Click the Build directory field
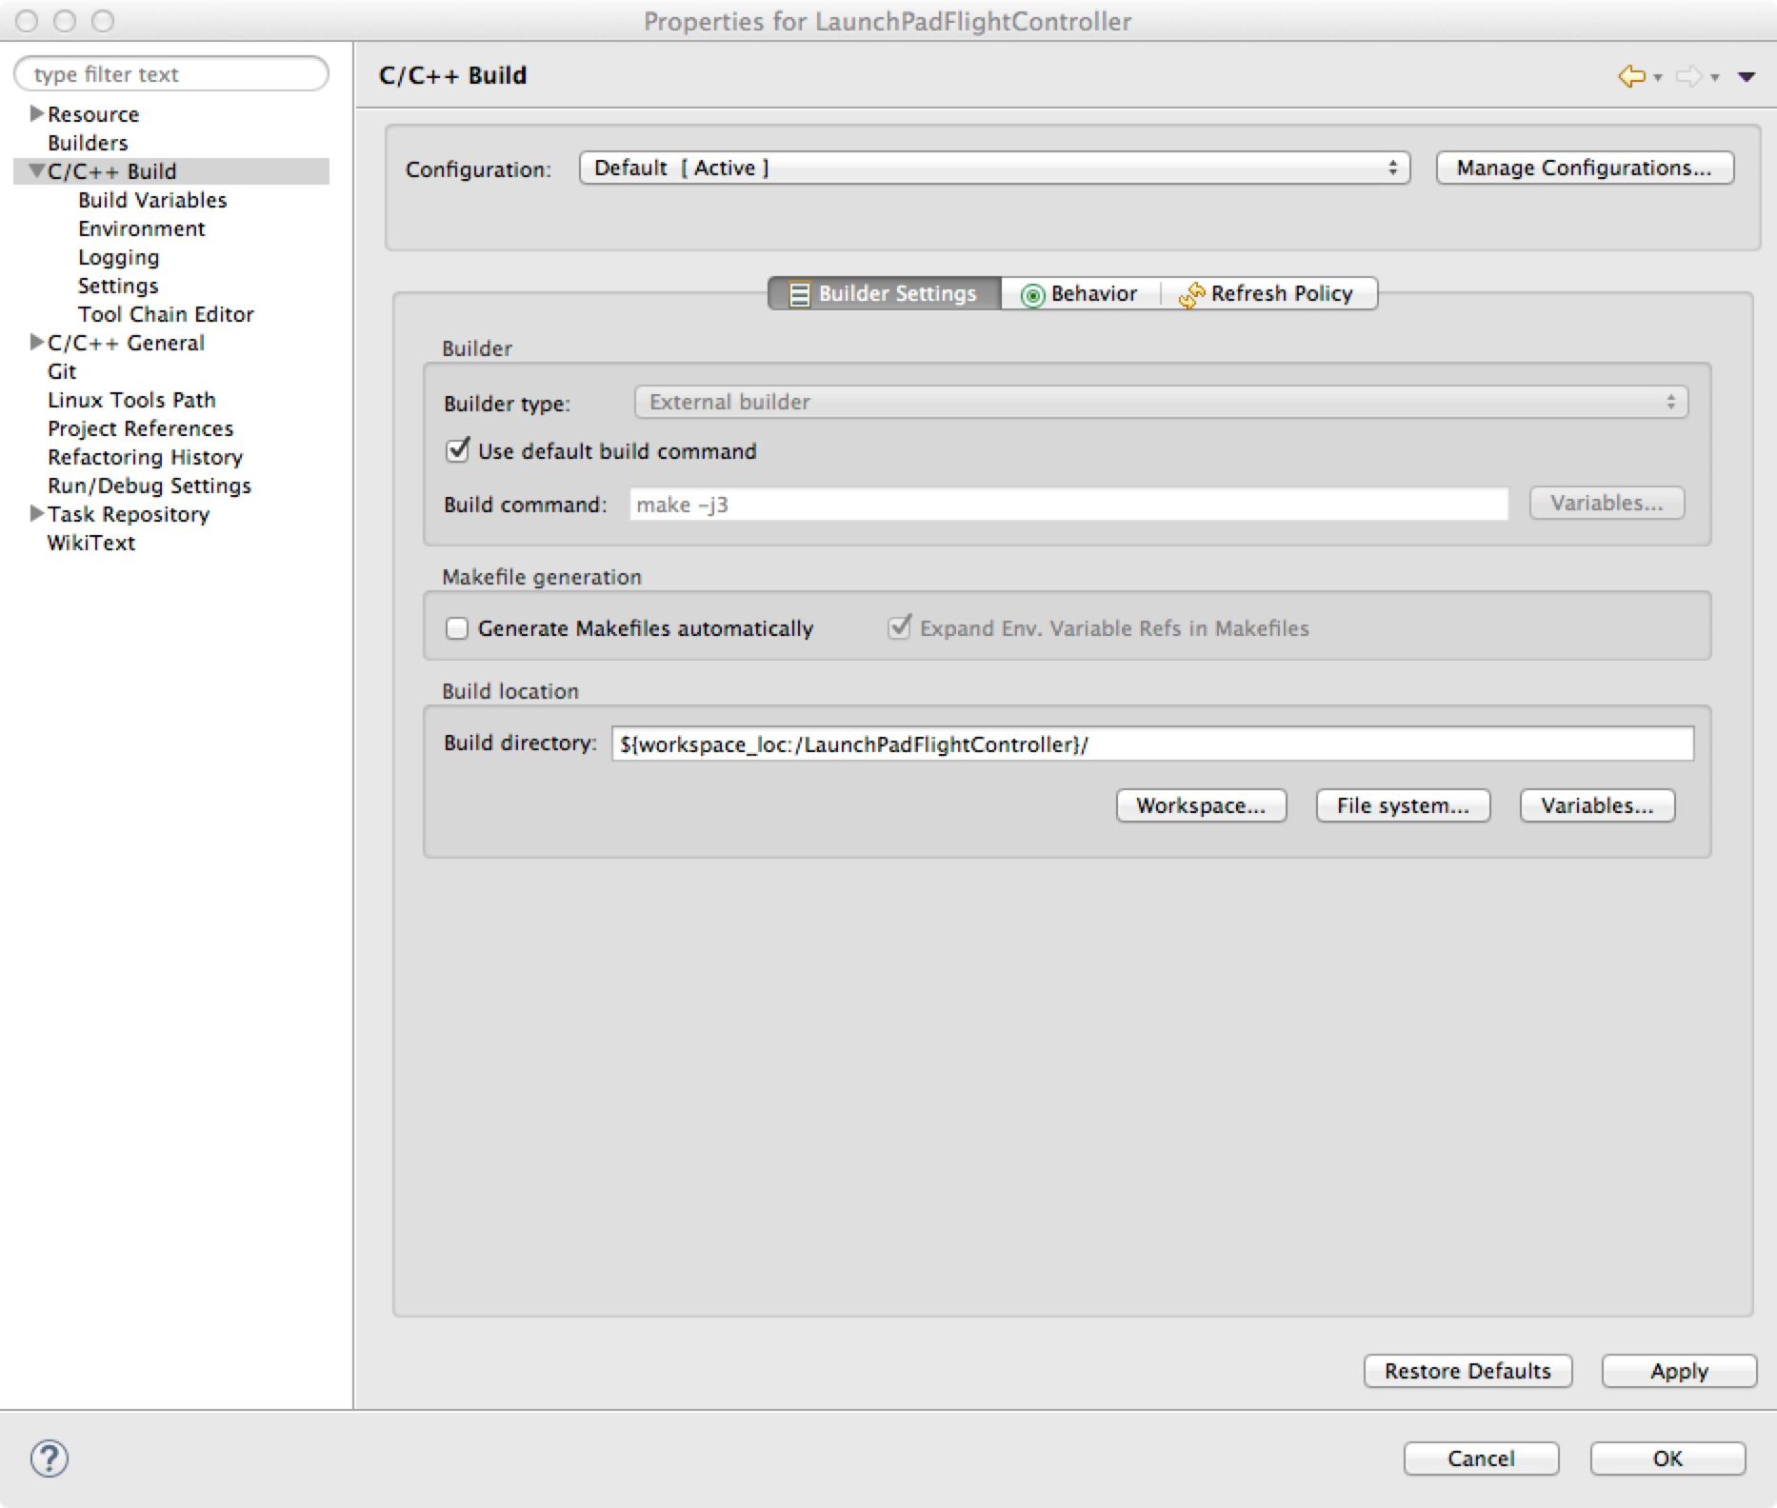 (x=1152, y=744)
